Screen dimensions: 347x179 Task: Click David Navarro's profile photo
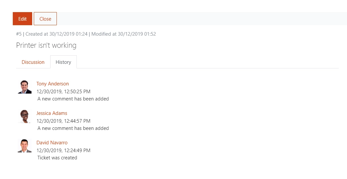point(25,146)
